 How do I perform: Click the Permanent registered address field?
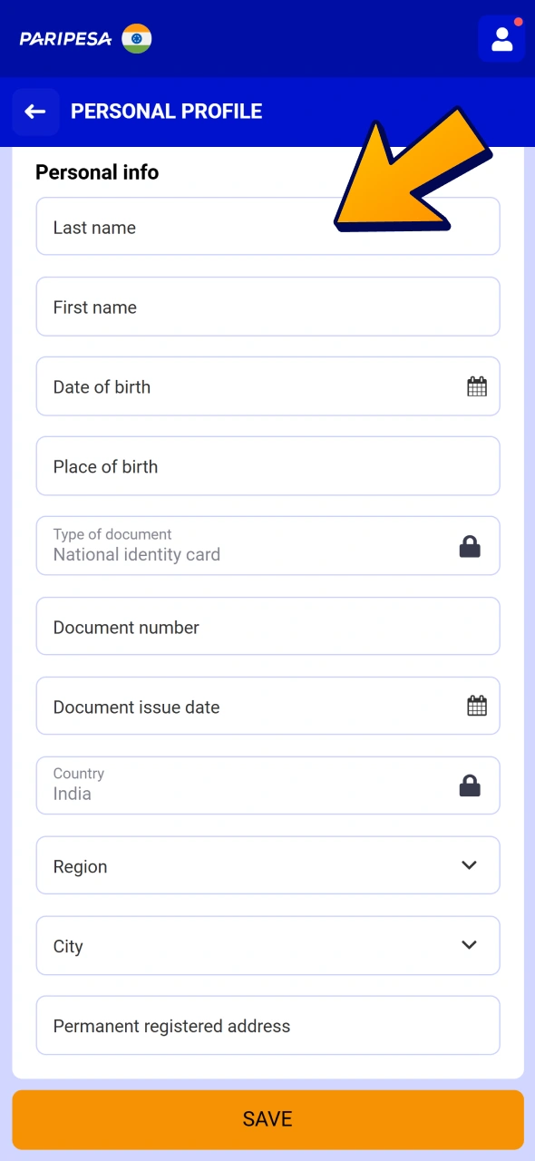(x=227, y=1025)
